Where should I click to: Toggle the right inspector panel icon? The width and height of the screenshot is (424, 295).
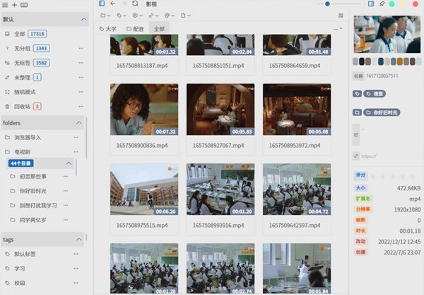point(371,4)
